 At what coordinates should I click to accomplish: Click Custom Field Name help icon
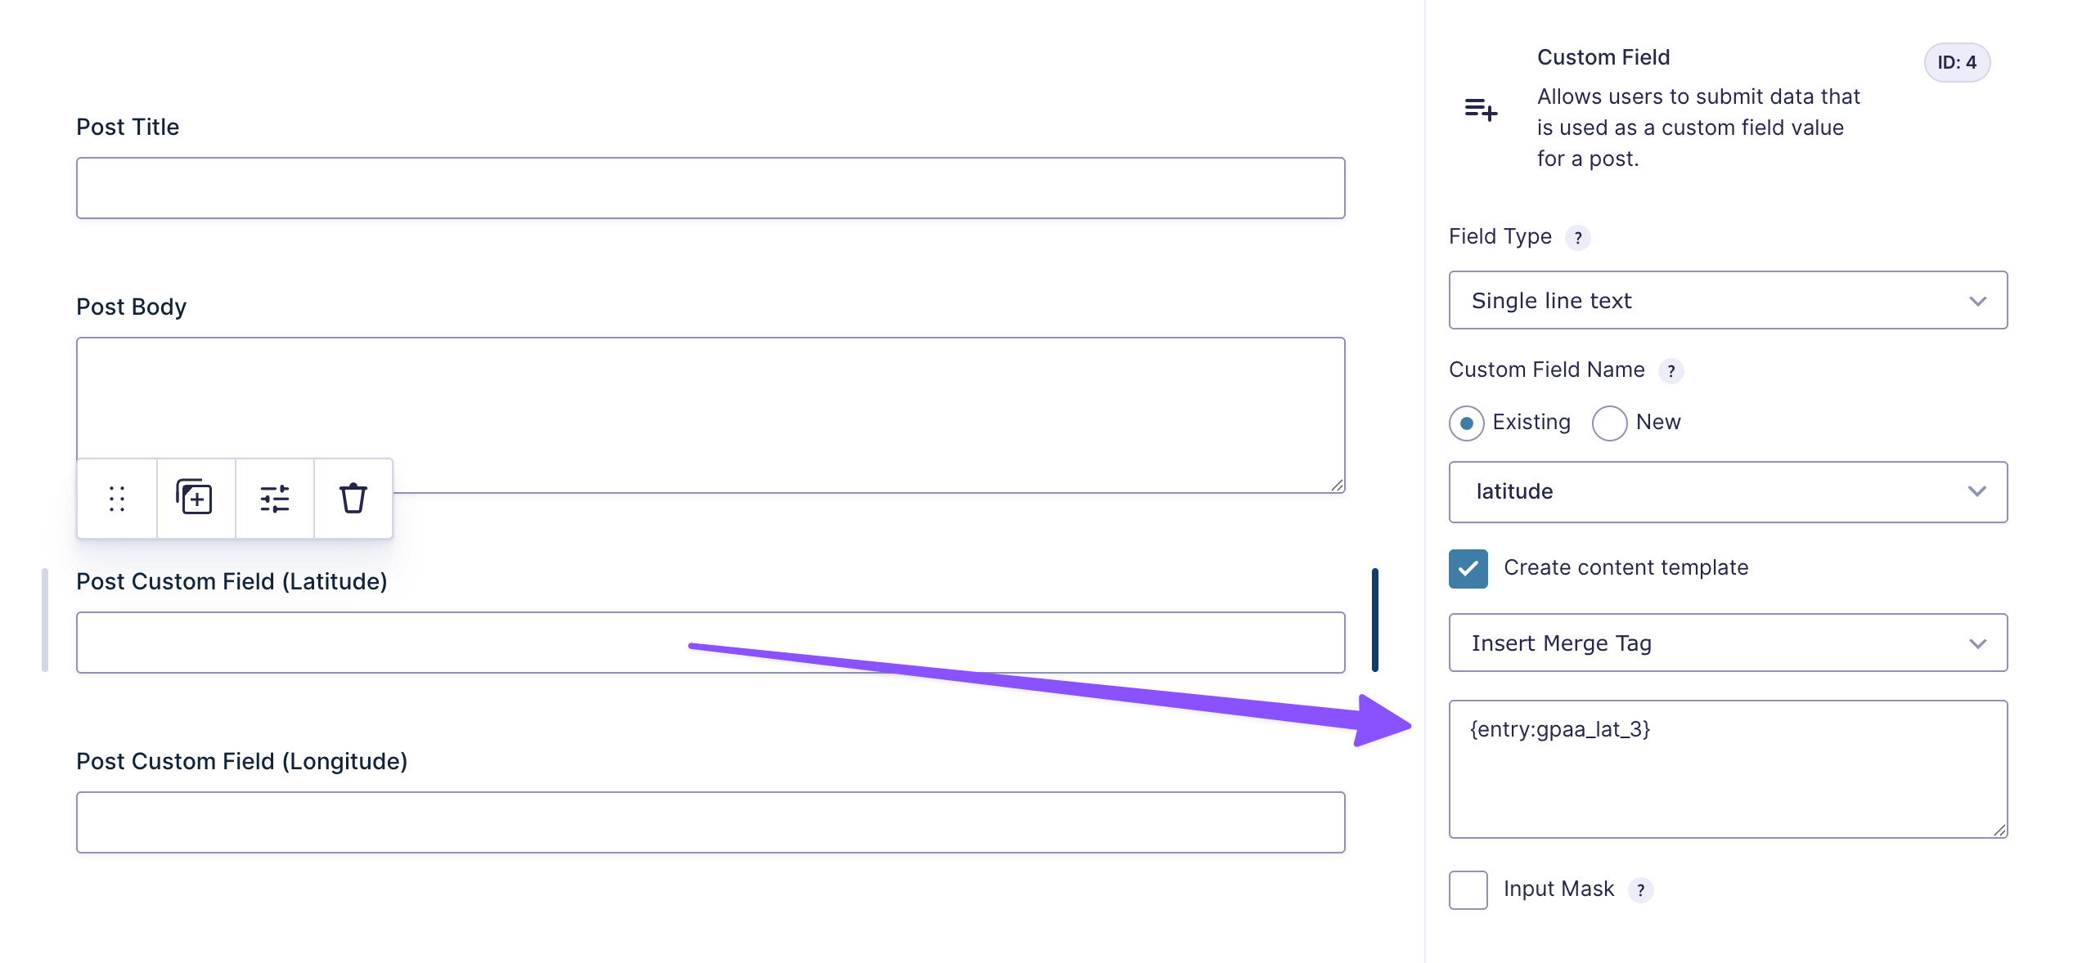(x=1671, y=371)
